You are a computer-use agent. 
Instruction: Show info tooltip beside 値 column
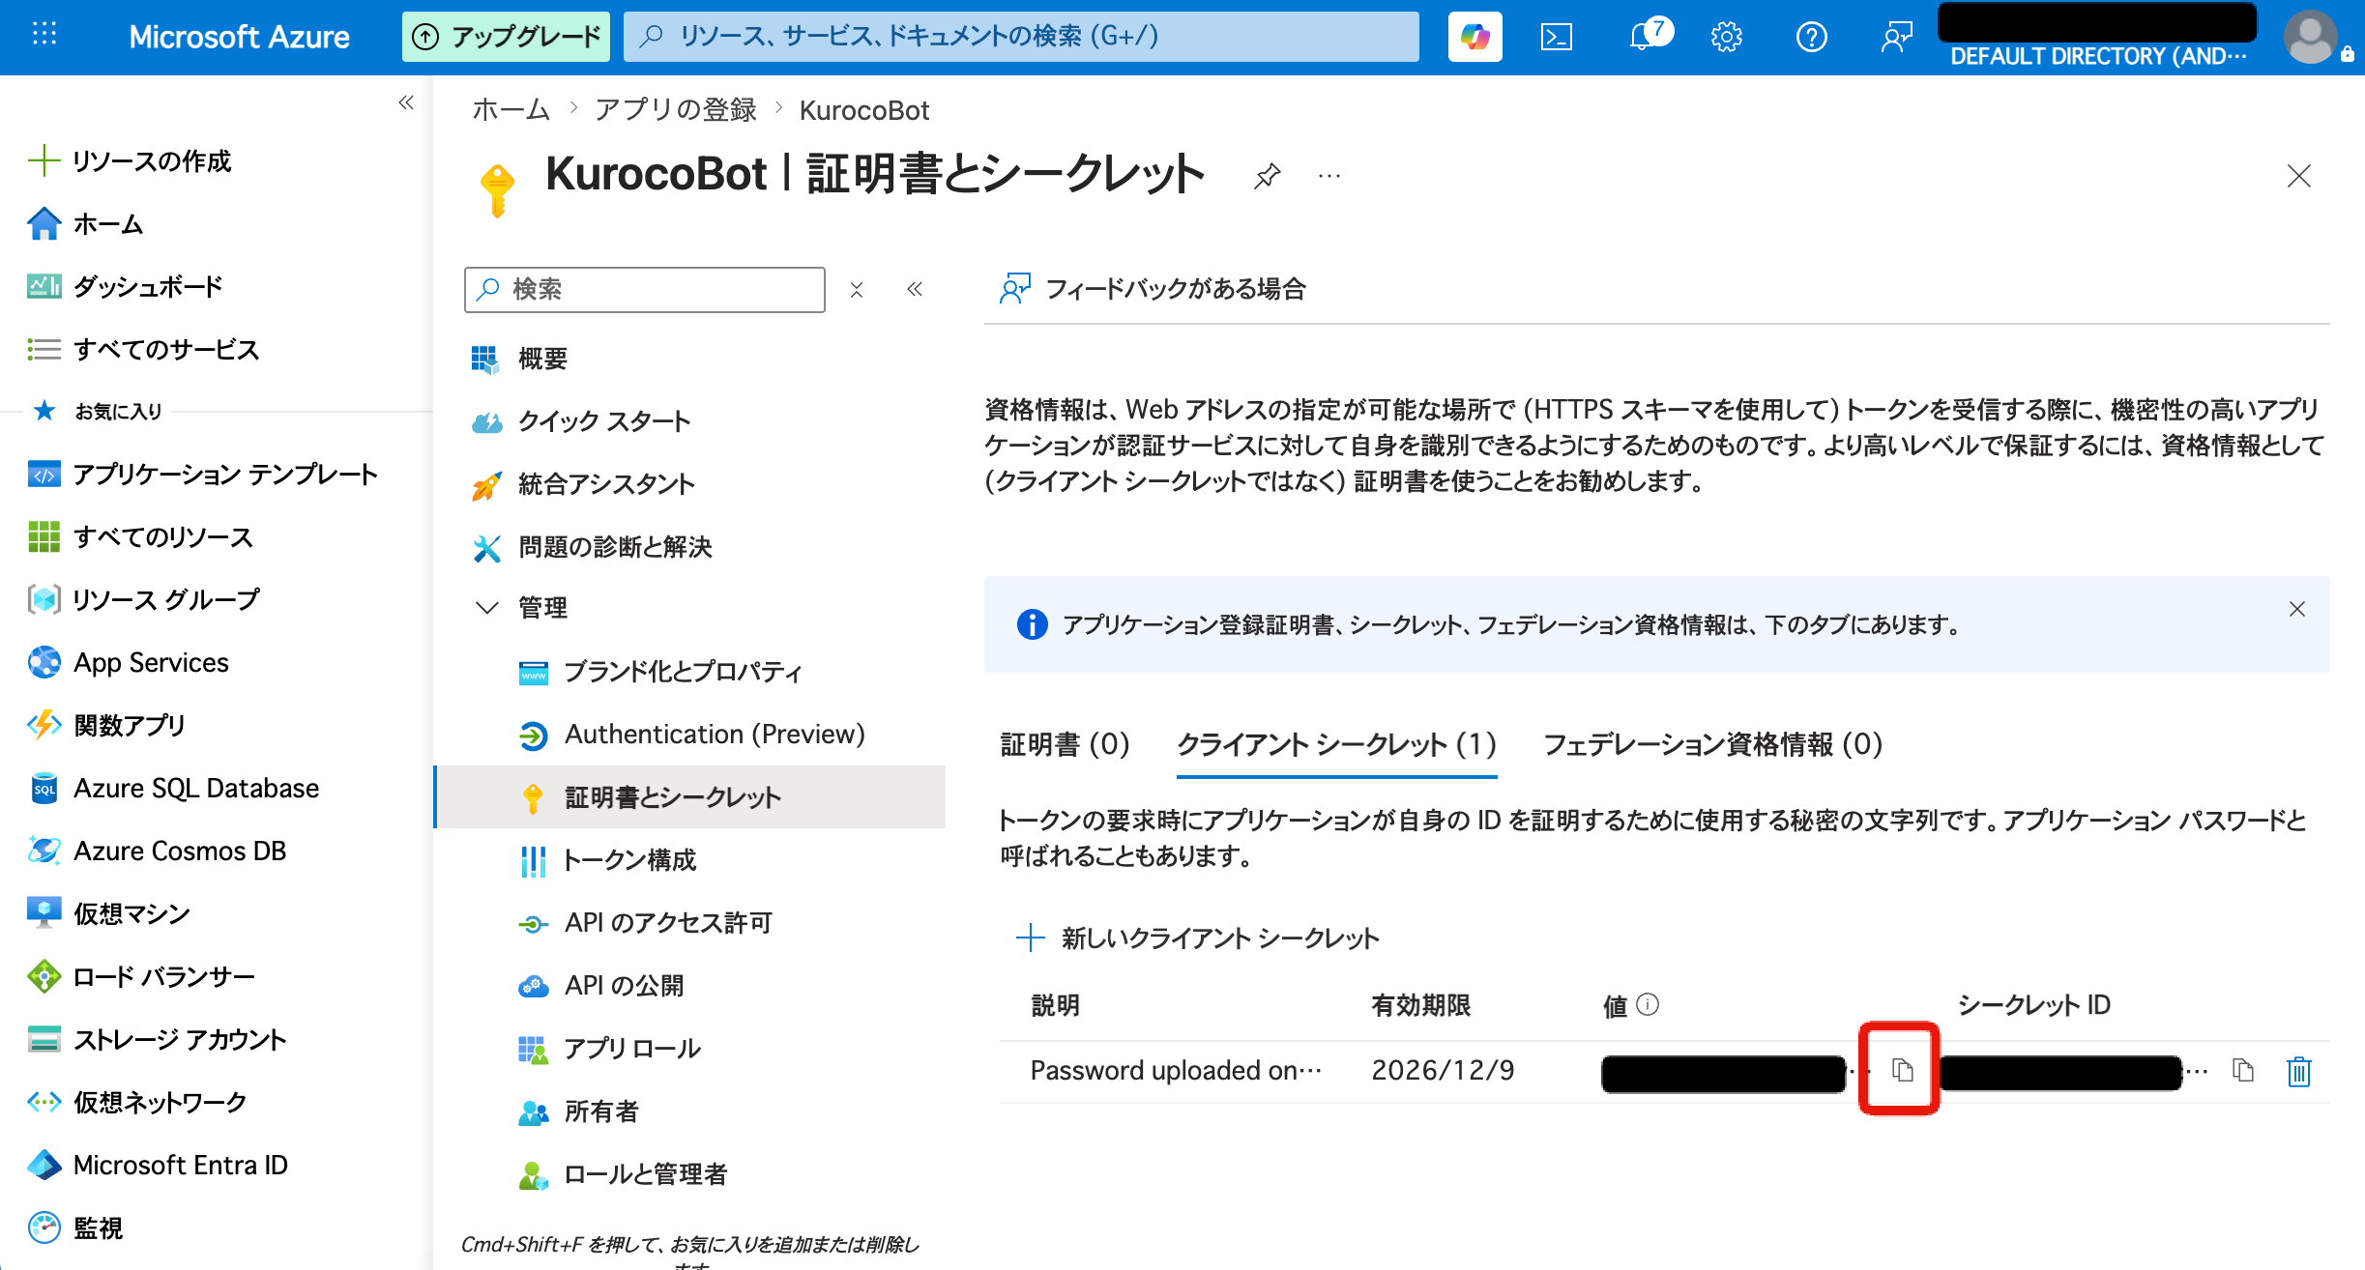point(1648,1005)
